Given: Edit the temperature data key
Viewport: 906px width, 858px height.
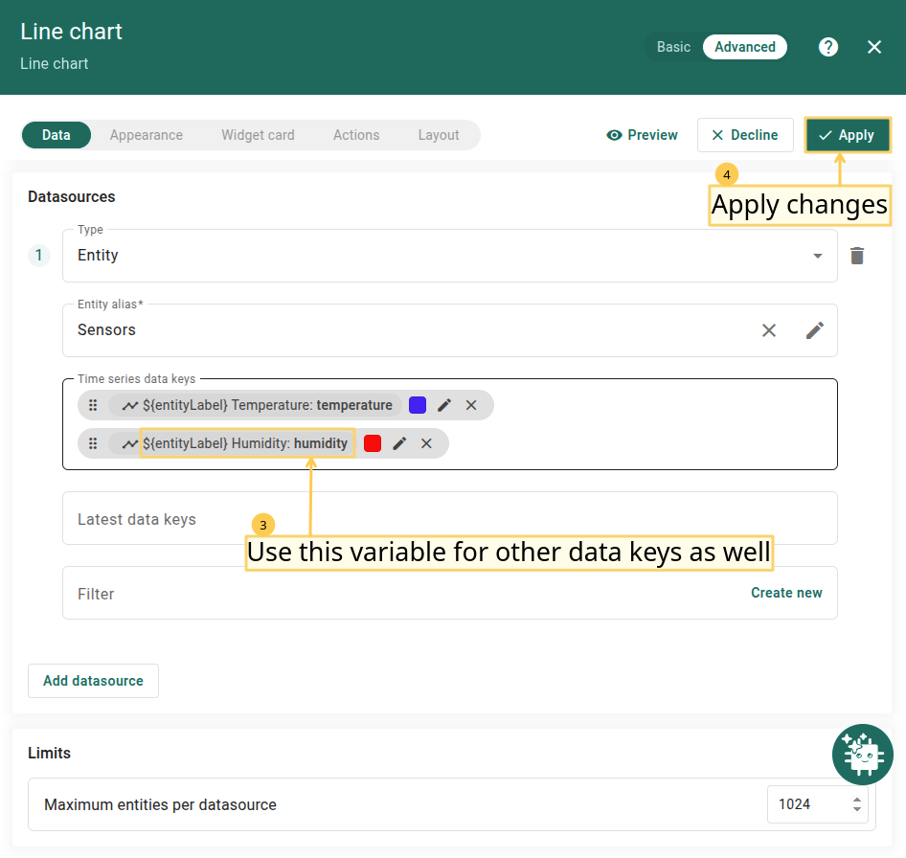Looking at the screenshot, I should point(444,405).
